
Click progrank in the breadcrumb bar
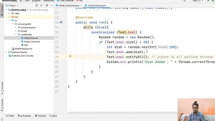tap(36, 1)
